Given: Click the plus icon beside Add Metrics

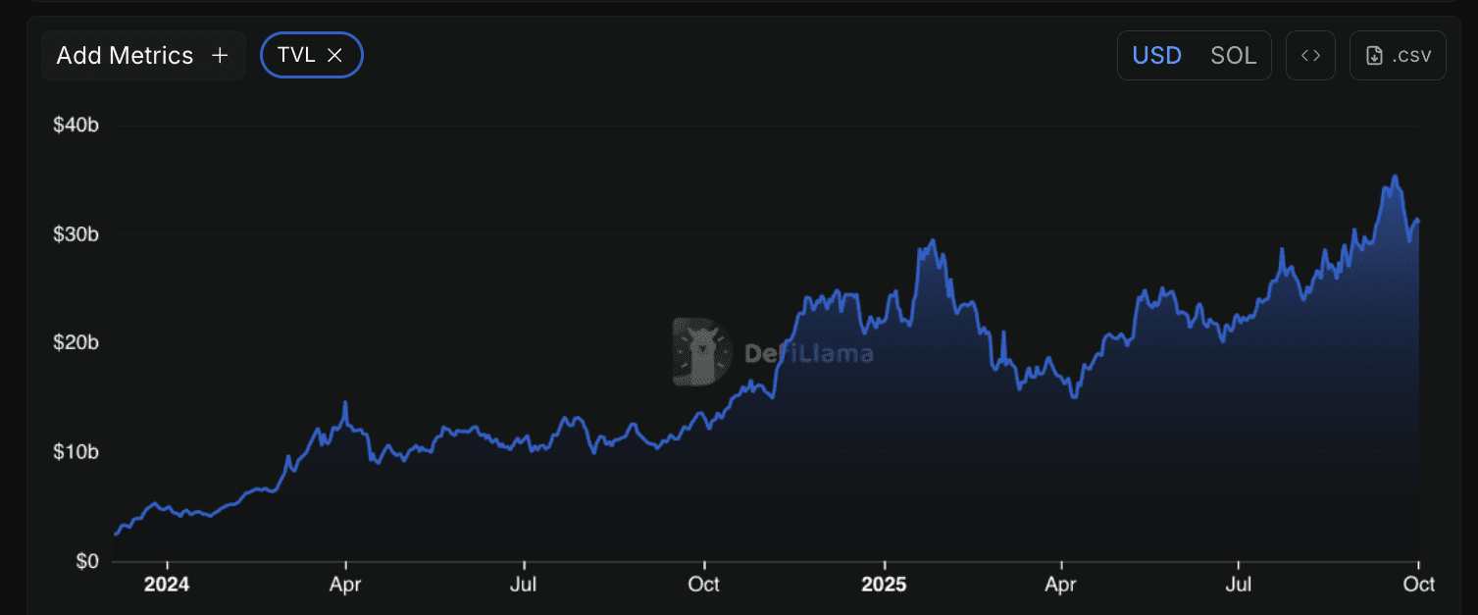Looking at the screenshot, I should (220, 56).
